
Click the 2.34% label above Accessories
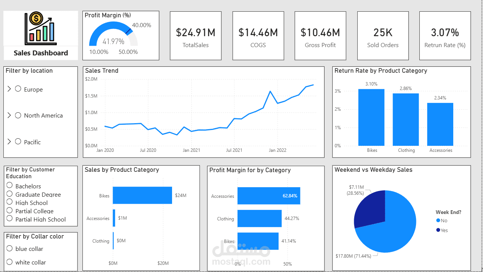440,98
